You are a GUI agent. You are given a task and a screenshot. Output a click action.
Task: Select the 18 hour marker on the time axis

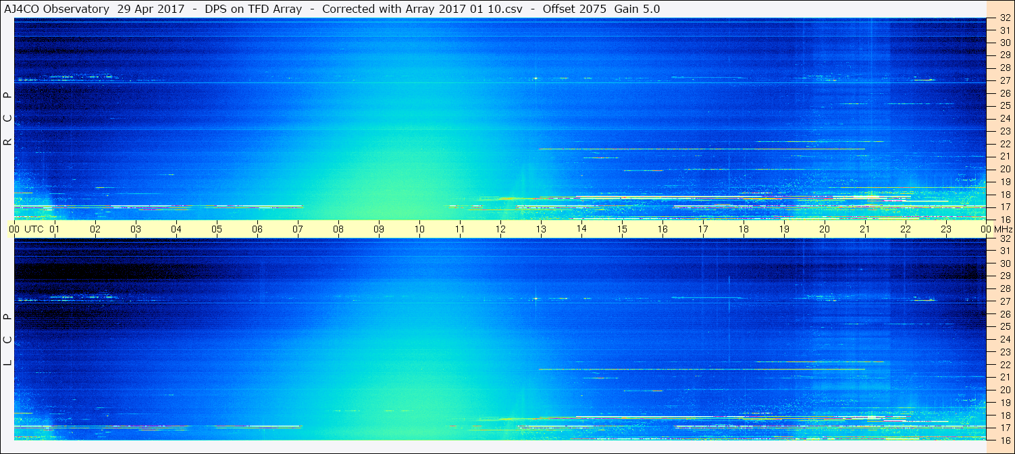[x=744, y=229]
